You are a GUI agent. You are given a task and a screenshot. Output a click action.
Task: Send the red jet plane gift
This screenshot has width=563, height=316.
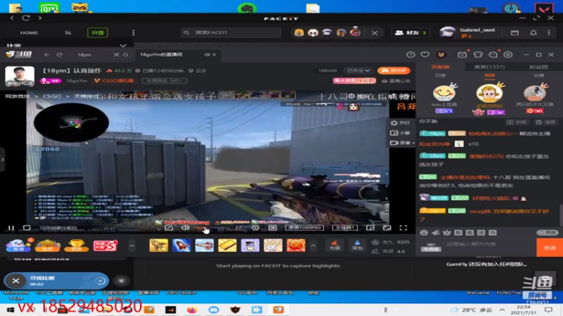tap(204, 246)
